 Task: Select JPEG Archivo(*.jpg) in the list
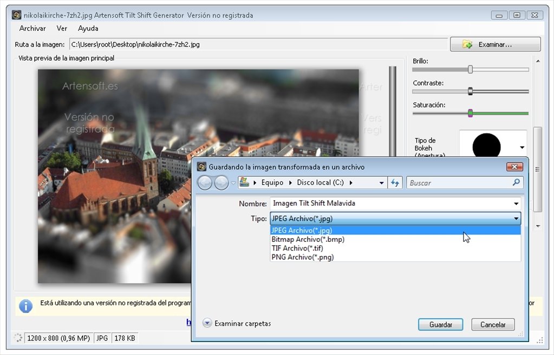point(395,231)
